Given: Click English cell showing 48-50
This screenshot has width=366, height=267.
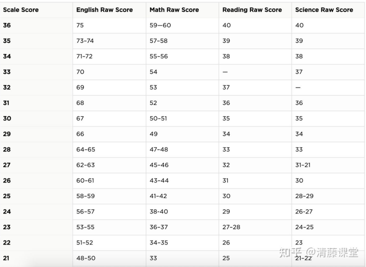Looking at the screenshot, I should pos(86,258).
